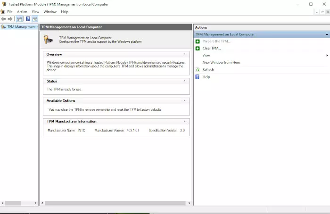The image size is (330, 214).
Task: Click the Specification Version 2.0 value
Action: pos(182,131)
